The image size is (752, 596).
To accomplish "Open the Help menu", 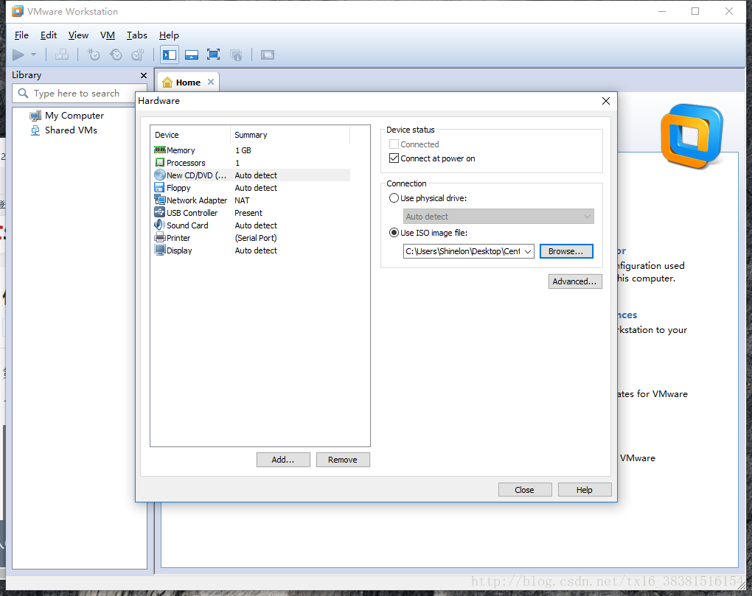I will (x=169, y=35).
